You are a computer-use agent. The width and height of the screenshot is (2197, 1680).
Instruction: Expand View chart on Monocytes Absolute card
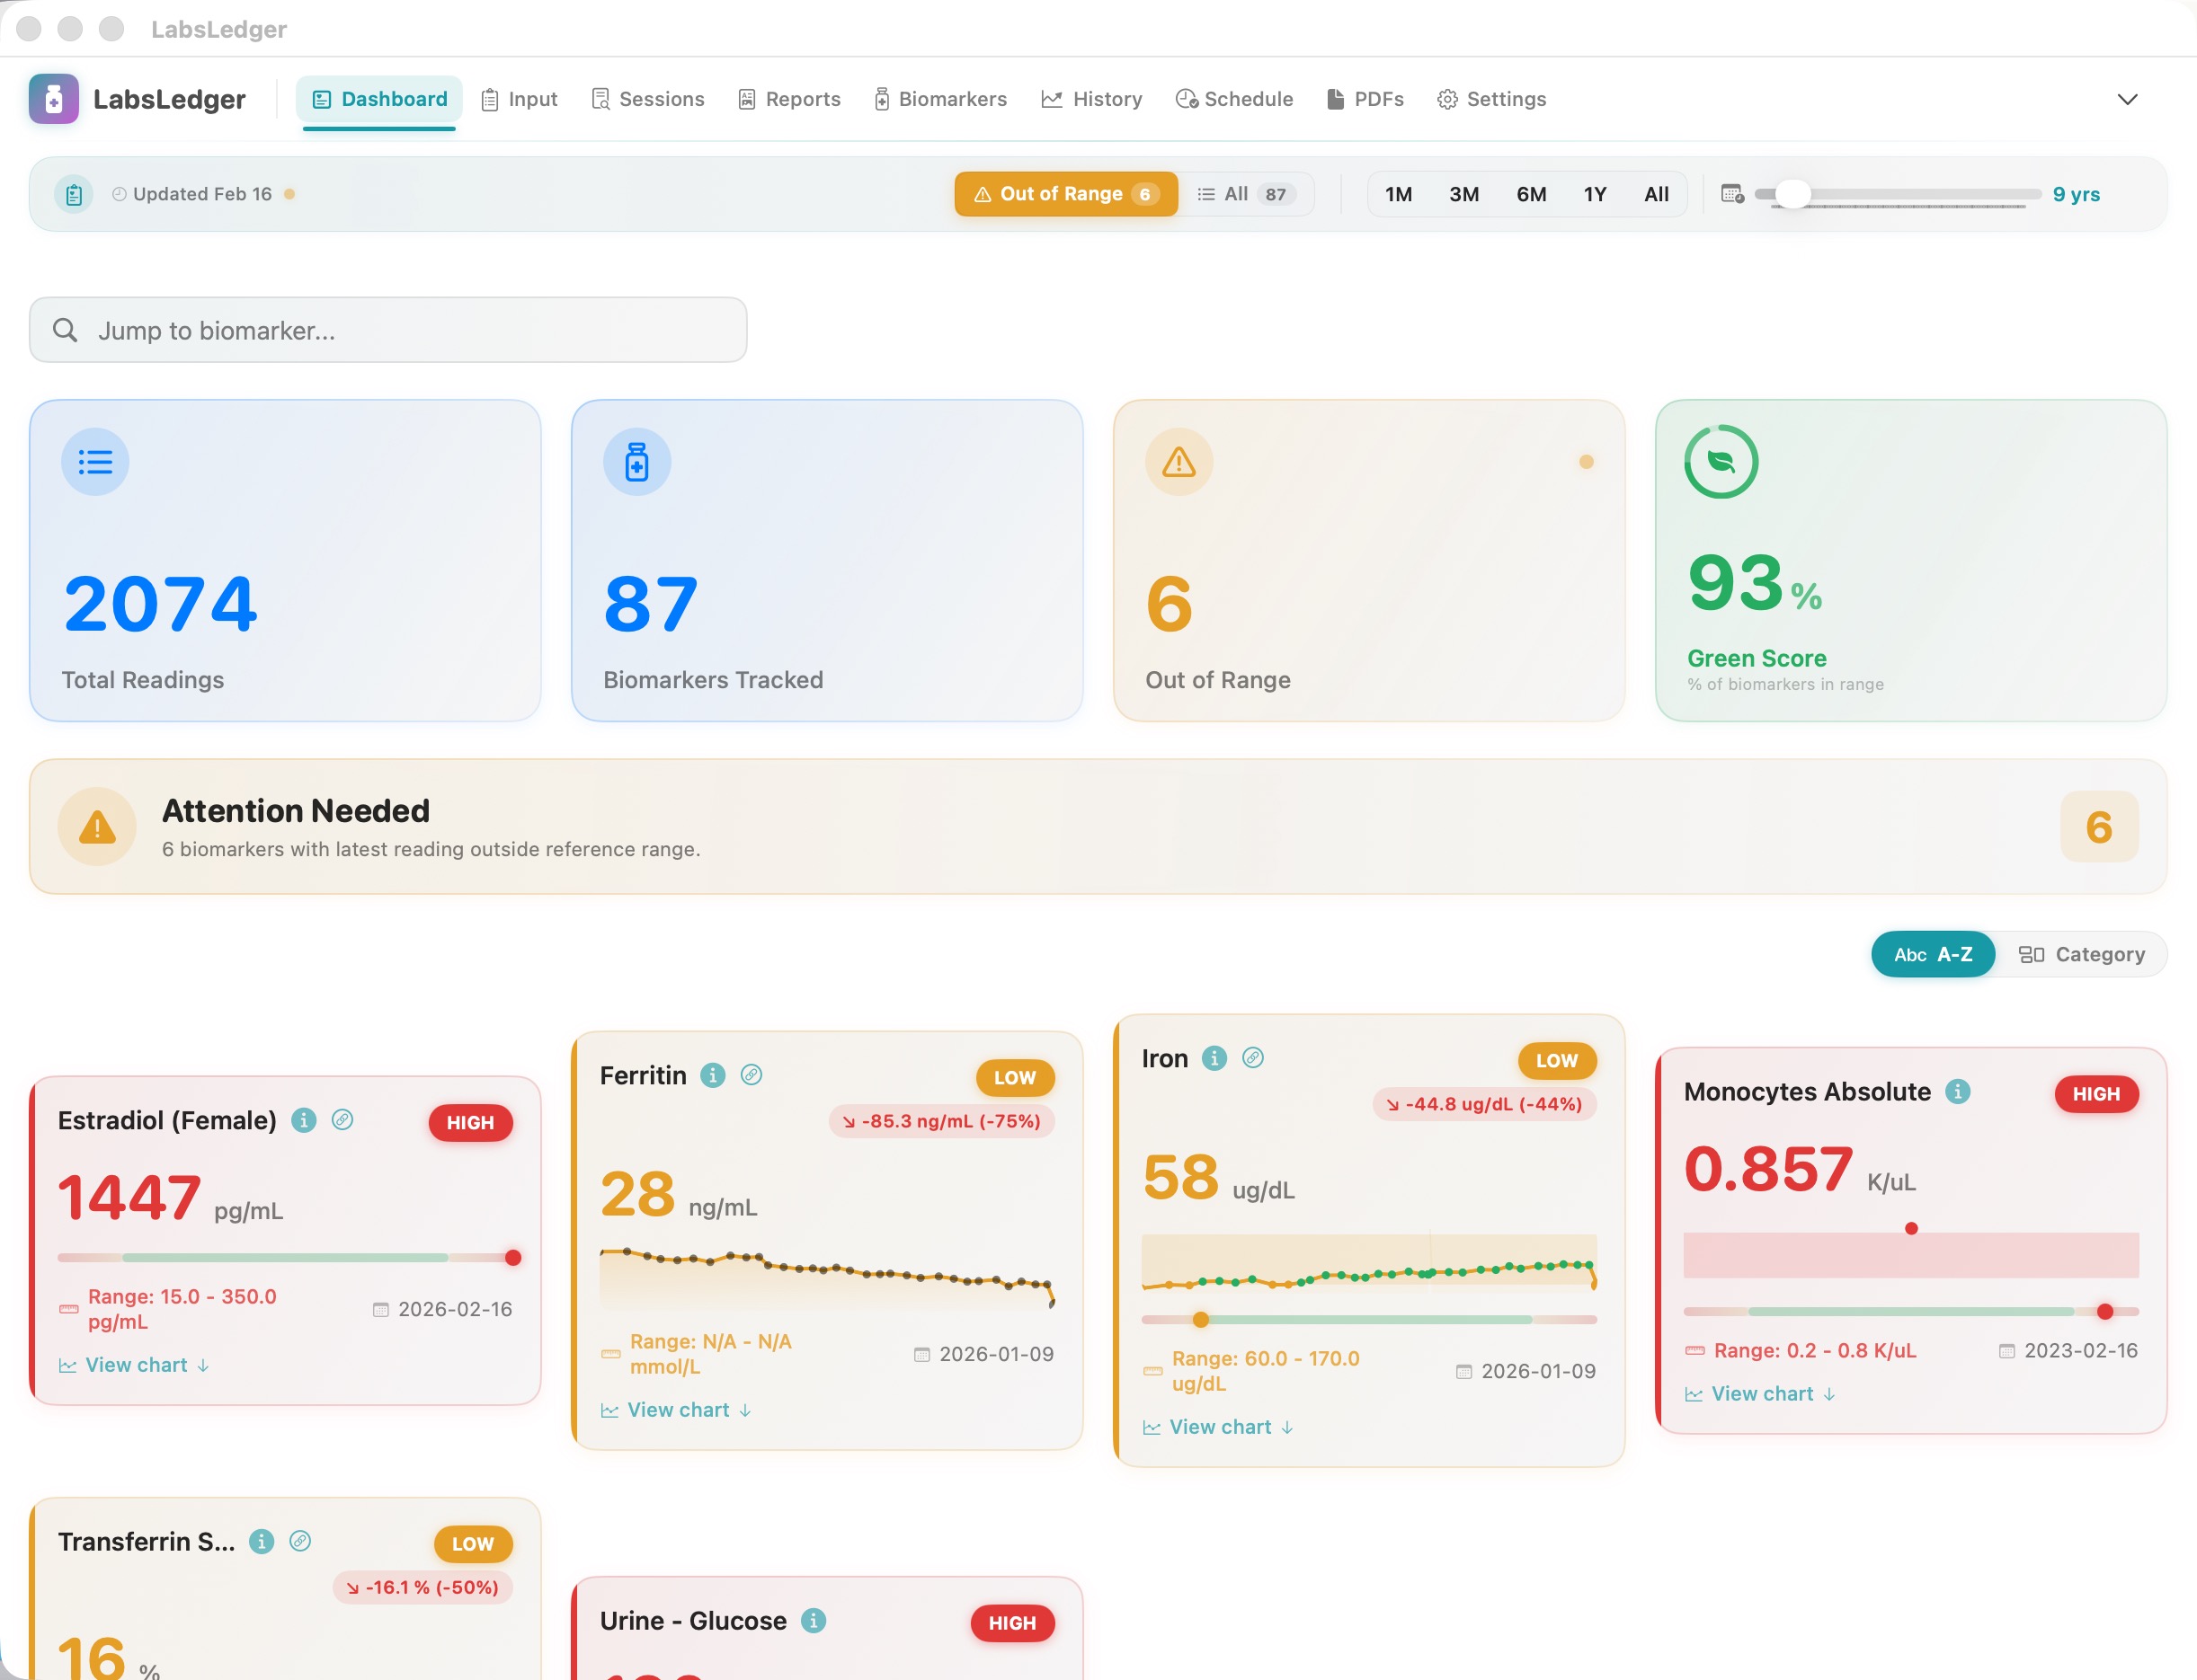tap(1761, 1393)
